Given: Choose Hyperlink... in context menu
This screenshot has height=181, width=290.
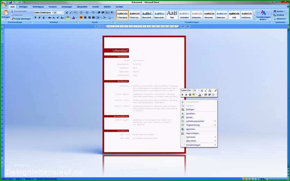Looking at the screenshot, I should pos(199,129).
